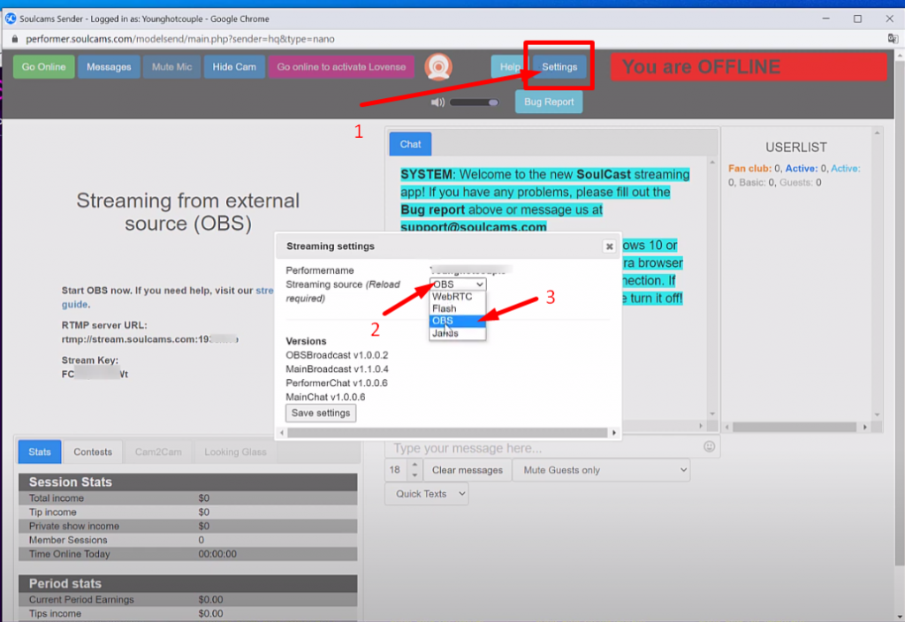This screenshot has width=905, height=622.
Task: Open Messages from the toolbar
Action: pyautogui.click(x=109, y=67)
